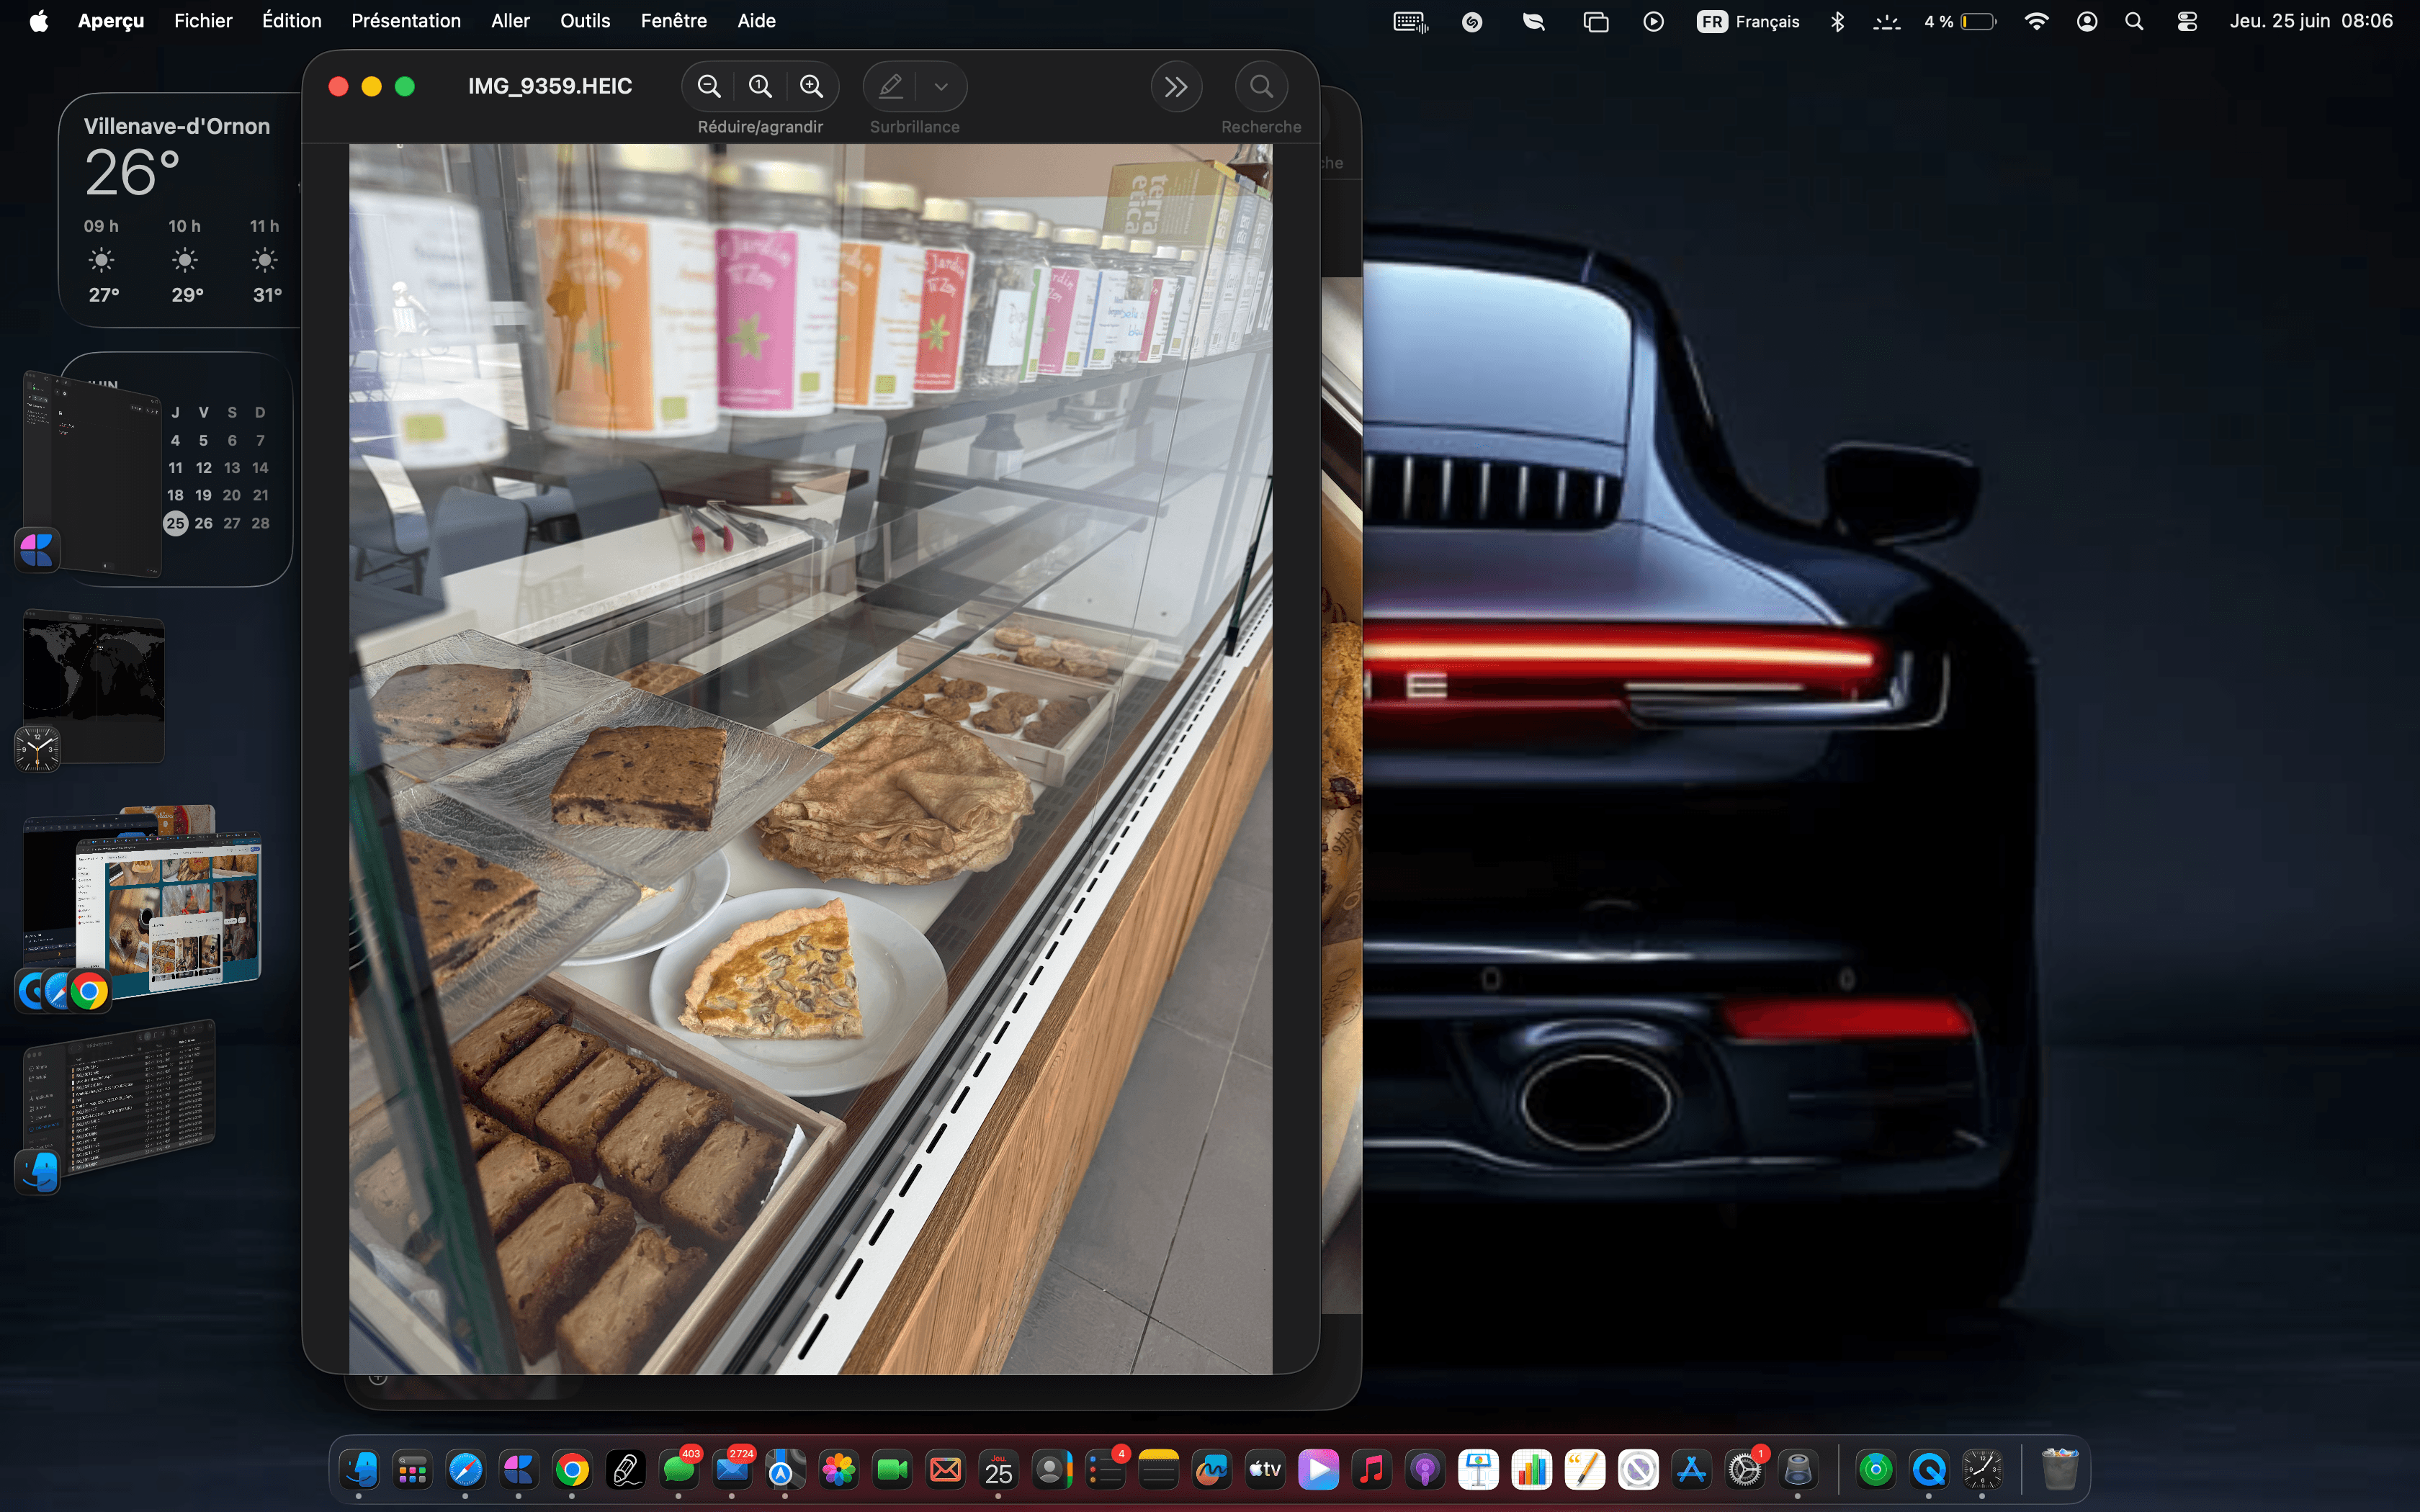Click the Villenave-d'Ornon weather widget
Image resolution: width=2420 pixels, height=1512 pixels.
[180, 210]
